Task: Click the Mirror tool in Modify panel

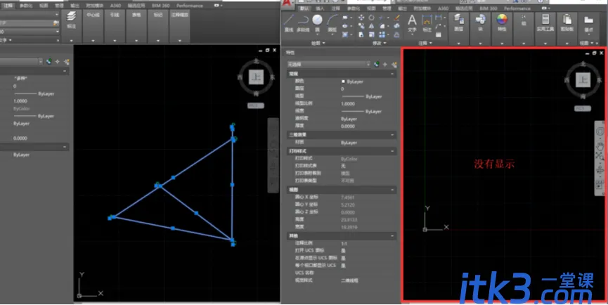Action: pyautogui.click(x=371, y=26)
